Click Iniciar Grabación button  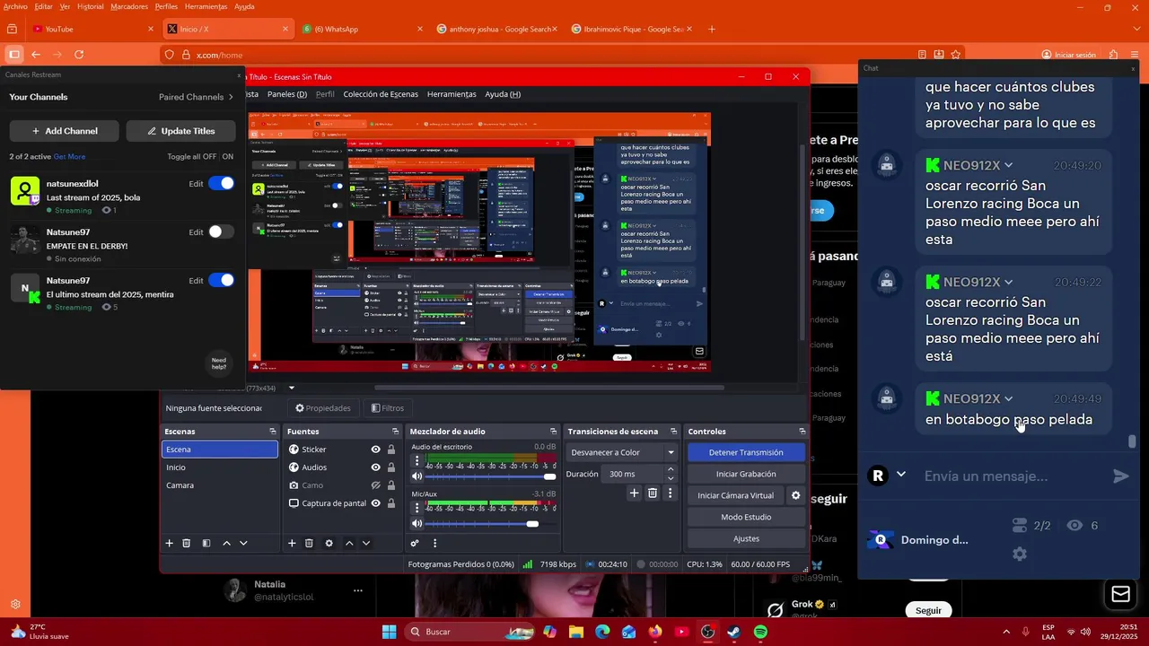point(746,474)
